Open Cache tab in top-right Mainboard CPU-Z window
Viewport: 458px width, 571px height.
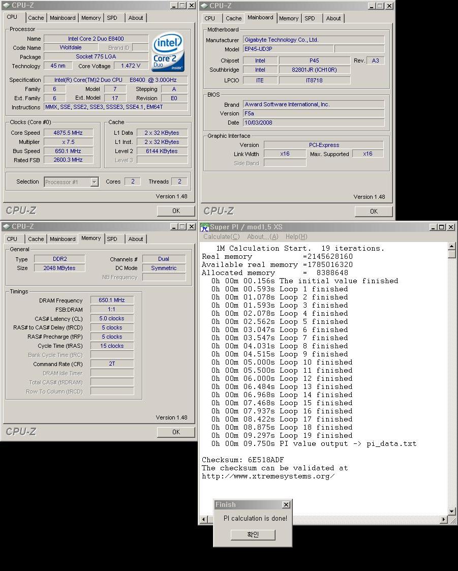pos(233,18)
